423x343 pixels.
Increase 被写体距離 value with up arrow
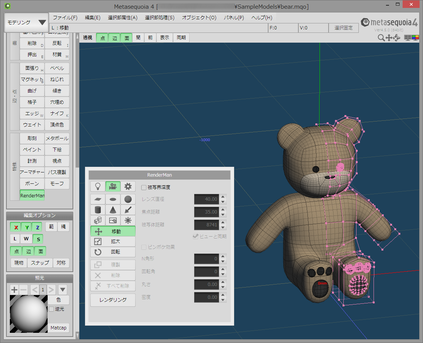(223, 222)
